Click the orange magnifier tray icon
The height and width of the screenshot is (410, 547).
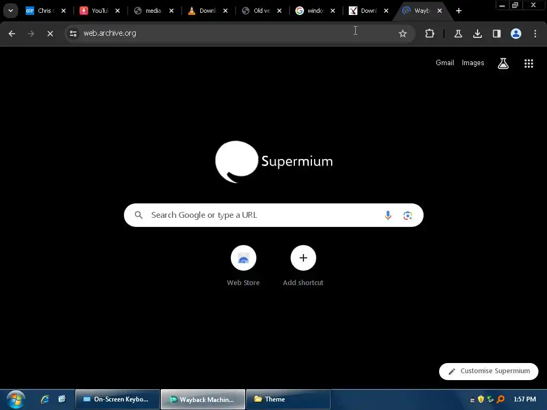point(501,399)
